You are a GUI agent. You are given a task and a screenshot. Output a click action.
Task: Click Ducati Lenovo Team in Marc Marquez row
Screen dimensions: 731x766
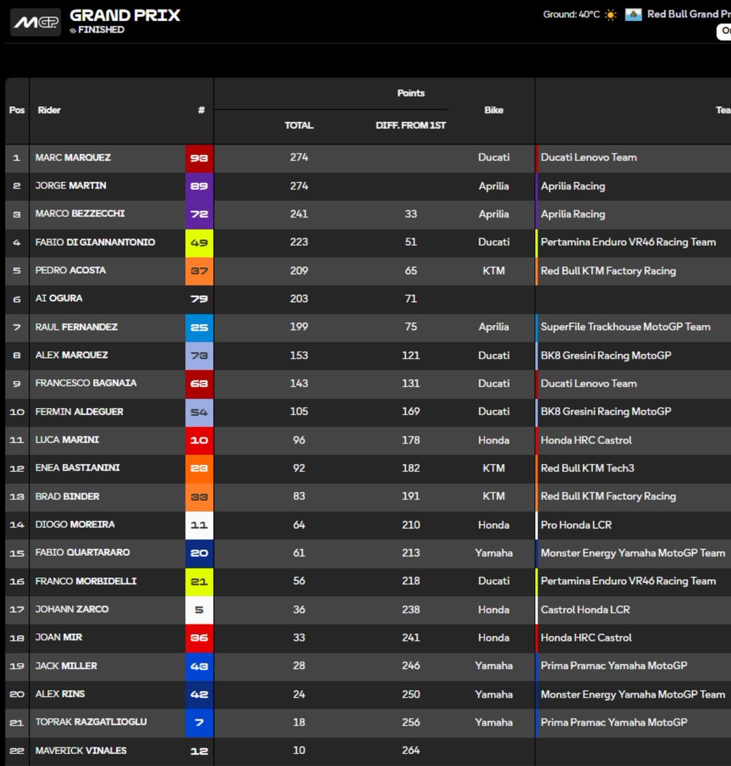pos(589,158)
